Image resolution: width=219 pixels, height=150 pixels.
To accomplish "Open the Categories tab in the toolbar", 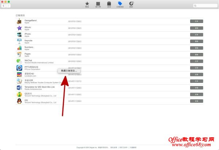I will [x=109, y=5].
